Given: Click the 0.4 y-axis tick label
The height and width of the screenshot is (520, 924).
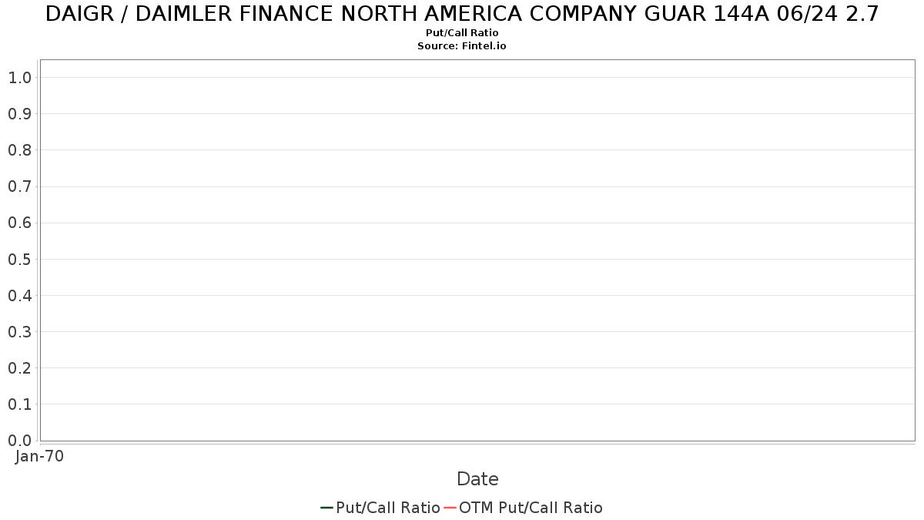Looking at the screenshot, I should (19, 296).
